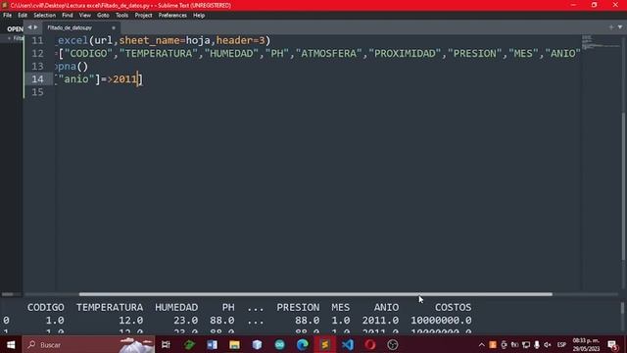Click the COSTOS column header in output
627x353 pixels.
click(x=453, y=307)
